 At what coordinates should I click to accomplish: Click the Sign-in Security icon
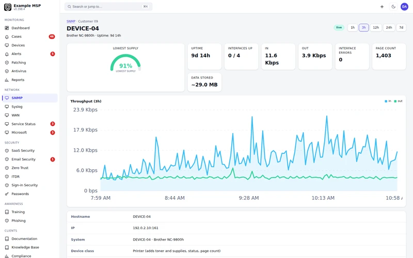7,185
